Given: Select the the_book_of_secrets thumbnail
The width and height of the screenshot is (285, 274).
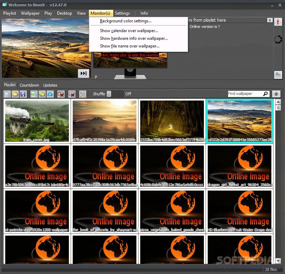Looking at the screenshot, I should point(105,211).
